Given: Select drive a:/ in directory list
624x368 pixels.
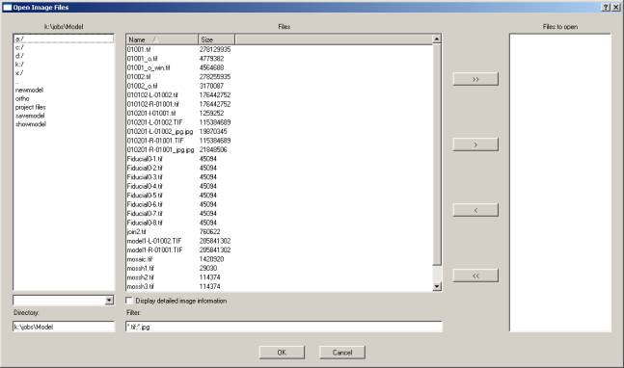Looking at the screenshot, I should [64, 39].
